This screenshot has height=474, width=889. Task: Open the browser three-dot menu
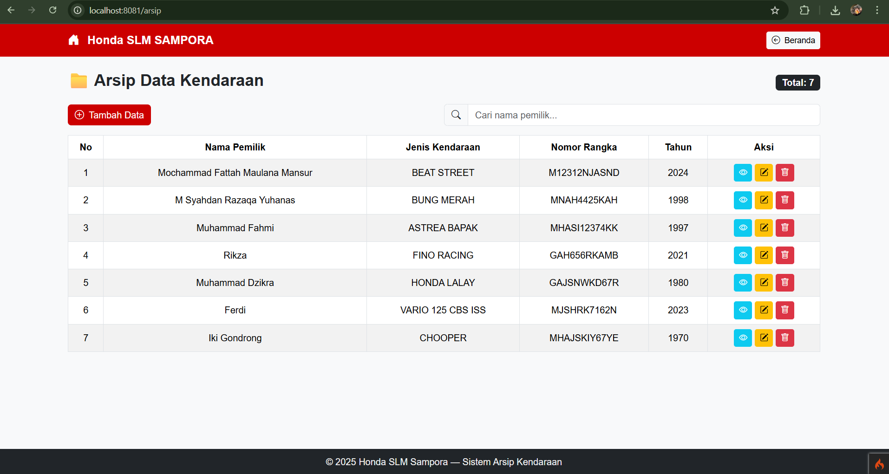tap(877, 10)
